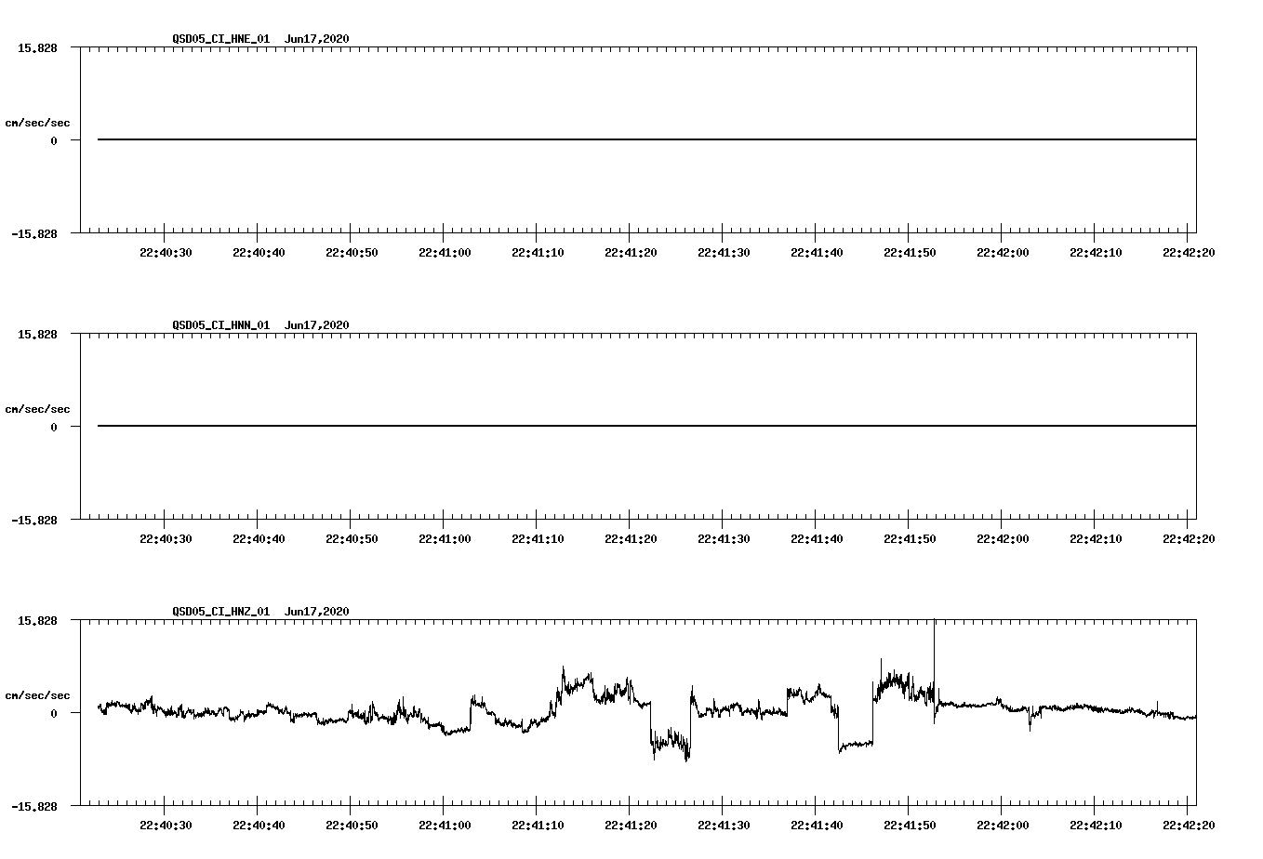
Task: Click the -15.828 bottom axis value on HNN plot
Action: click(x=34, y=521)
